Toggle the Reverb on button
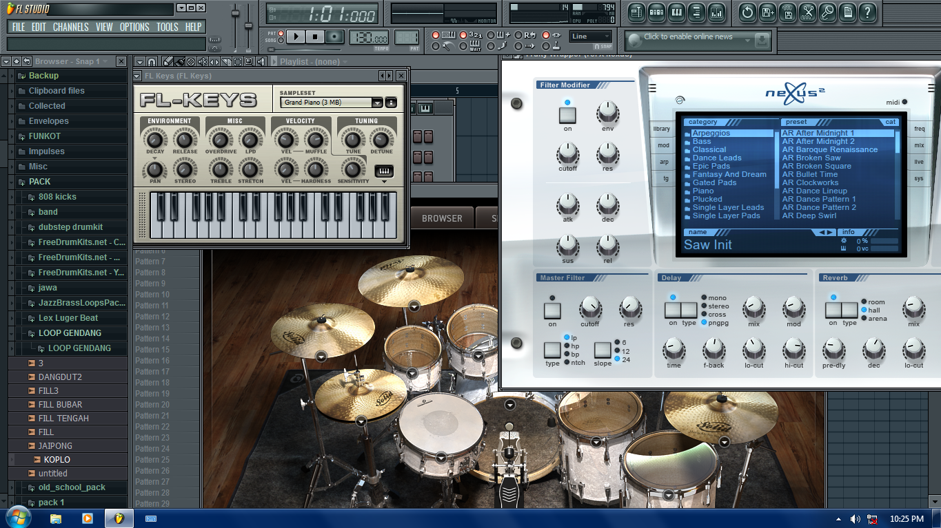 pos(833,310)
